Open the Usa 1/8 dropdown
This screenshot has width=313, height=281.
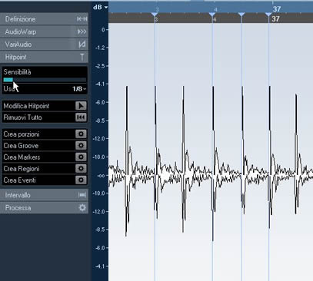coord(79,89)
